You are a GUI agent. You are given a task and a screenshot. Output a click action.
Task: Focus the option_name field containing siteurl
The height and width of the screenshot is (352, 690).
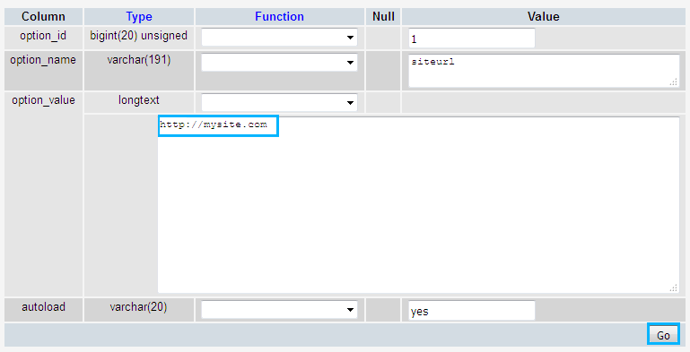544,71
